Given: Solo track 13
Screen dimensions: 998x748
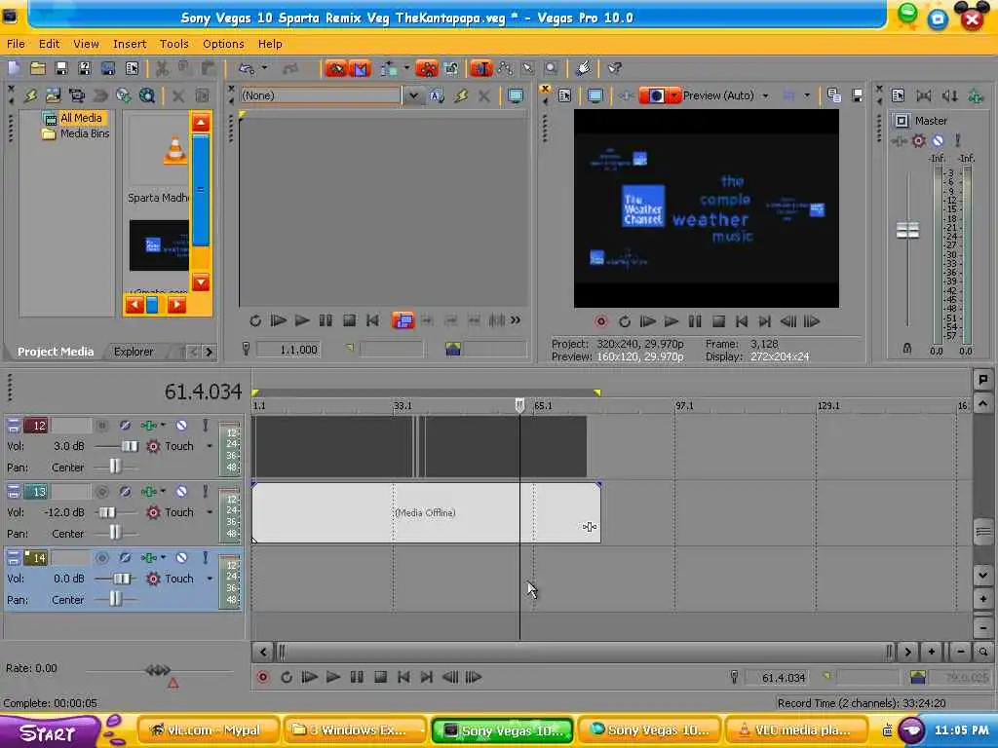Looking at the screenshot, I should 205,491.
